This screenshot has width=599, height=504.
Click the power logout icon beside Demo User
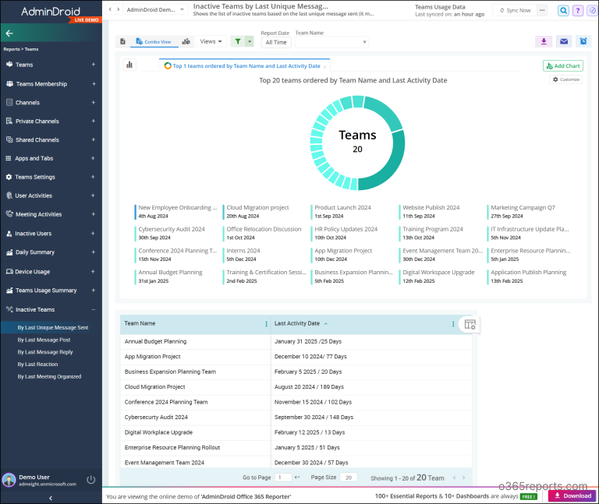pos(91,480)
